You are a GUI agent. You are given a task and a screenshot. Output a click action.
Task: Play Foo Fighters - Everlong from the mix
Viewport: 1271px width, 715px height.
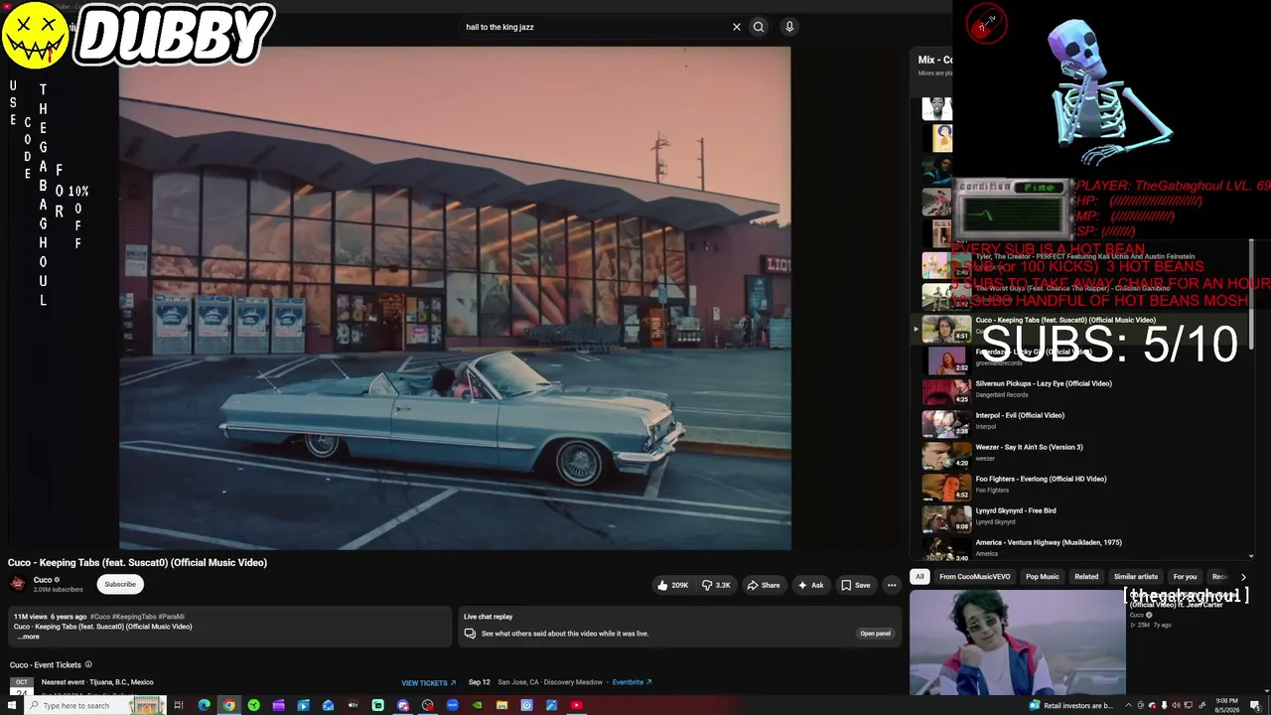[x=1082, y=486]
